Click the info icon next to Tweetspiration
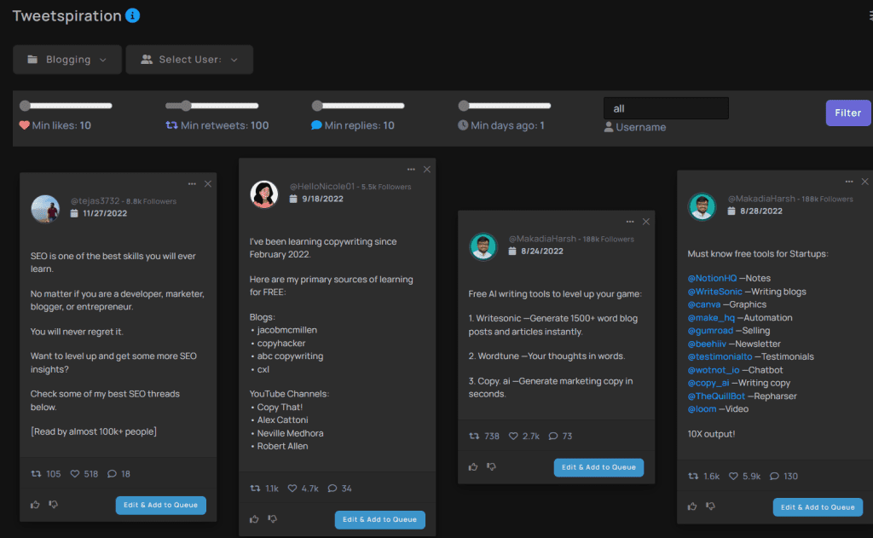 (132, 15)
